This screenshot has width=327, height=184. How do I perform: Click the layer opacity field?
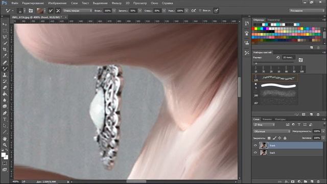coord(317,131)
